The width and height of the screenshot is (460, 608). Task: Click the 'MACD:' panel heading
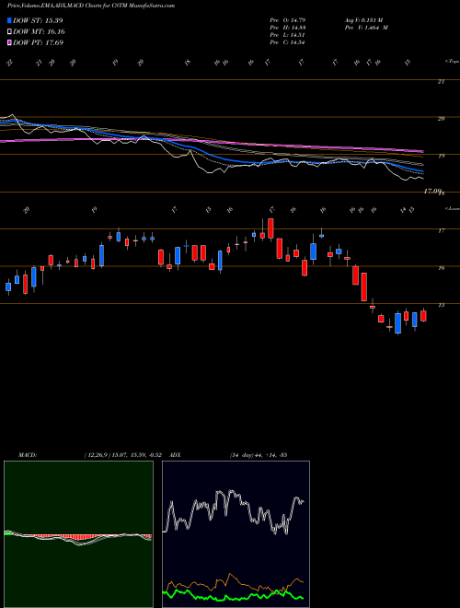click(28, 455)
